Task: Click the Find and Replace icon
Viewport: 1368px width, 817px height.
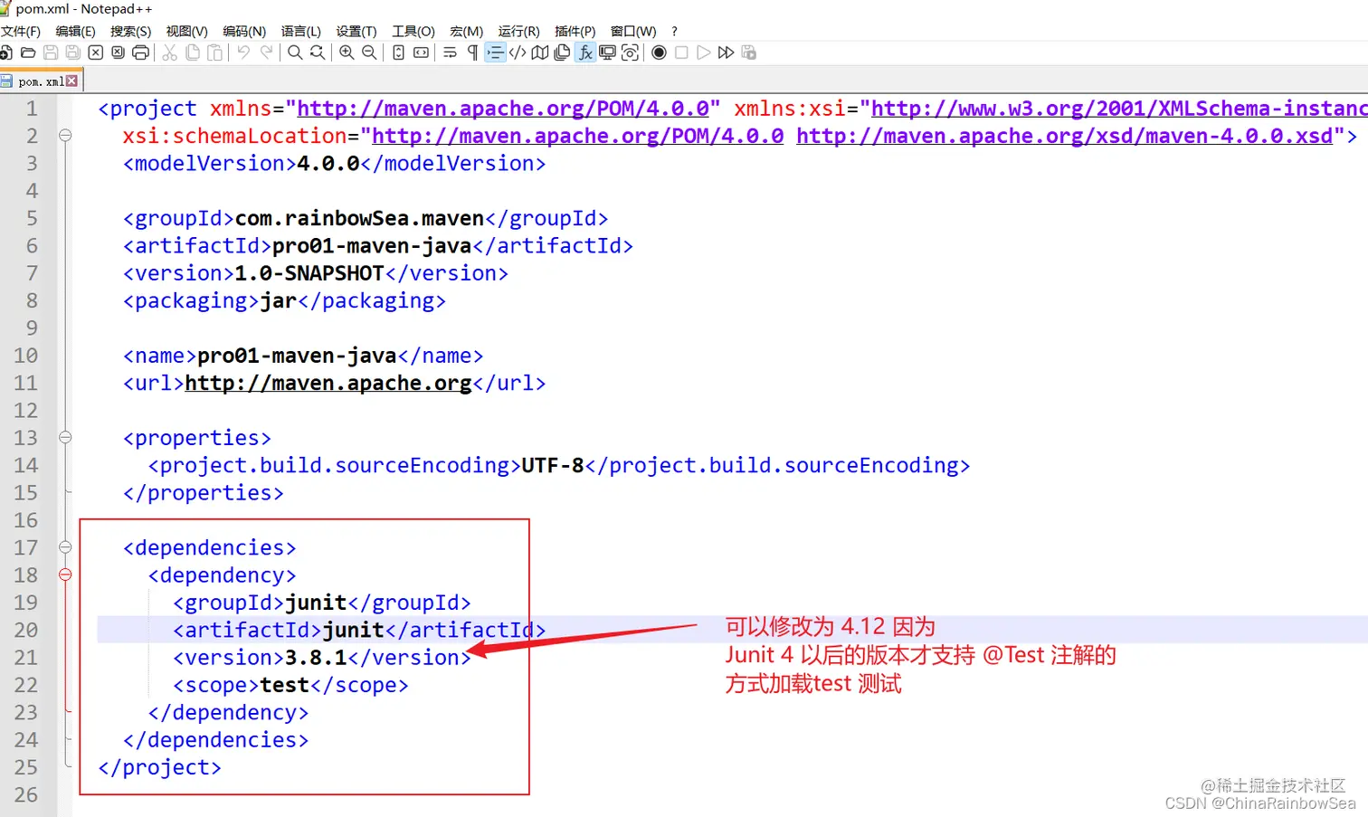Action: click(x=318, y=52)
